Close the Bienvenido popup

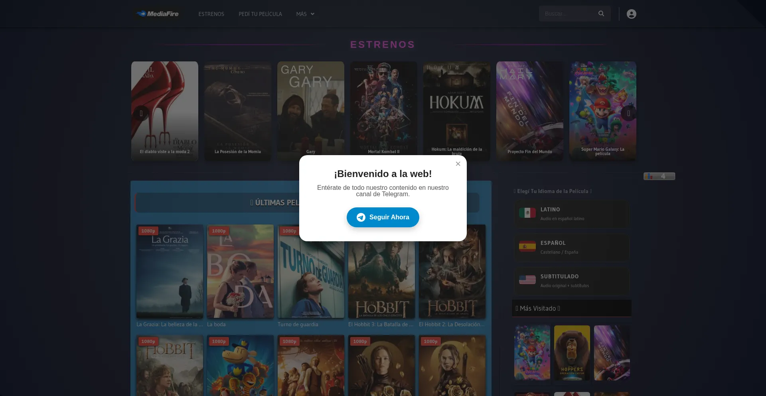point(458,164)
